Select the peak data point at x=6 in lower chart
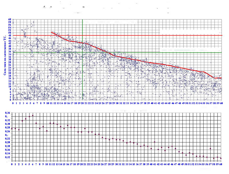 [x=33, y=115]
